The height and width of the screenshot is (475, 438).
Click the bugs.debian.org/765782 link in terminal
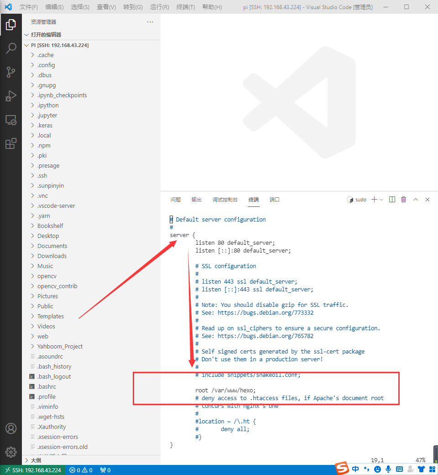pyautogui.click(x=266, y=336)
